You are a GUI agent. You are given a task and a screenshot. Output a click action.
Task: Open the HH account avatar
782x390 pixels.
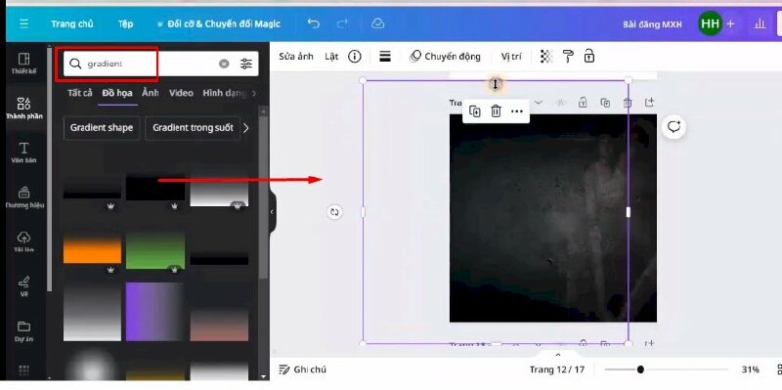pyautogui.click(x=710, y=23)
